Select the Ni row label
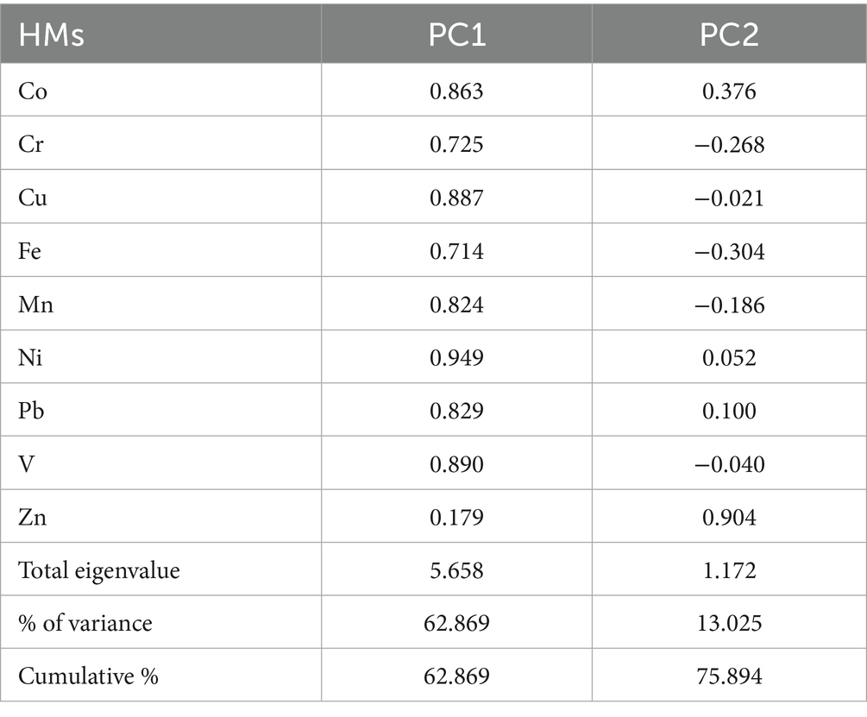867x717 pixels. 30,357
